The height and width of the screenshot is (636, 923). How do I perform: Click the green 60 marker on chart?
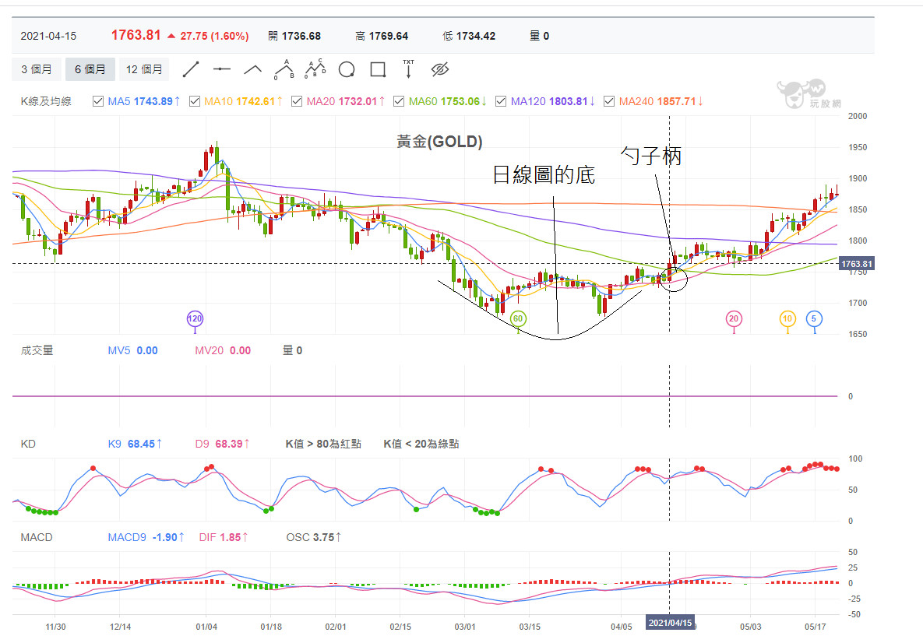coord(518,318)
